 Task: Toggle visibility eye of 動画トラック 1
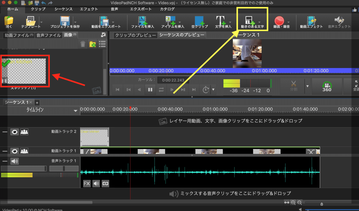[x=14, y=151]
